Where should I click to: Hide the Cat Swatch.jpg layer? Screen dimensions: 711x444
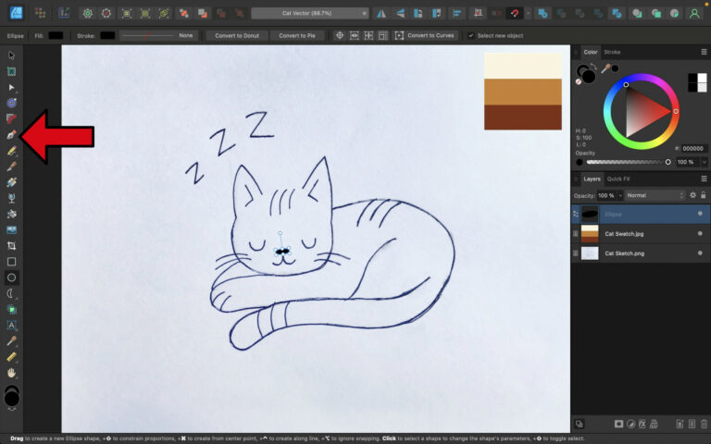pyautogui.click(x=700, y=233)
